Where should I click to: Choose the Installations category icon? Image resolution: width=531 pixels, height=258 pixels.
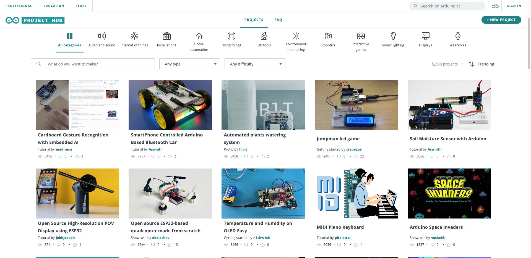pyautogui.click(x=166, y=36)
